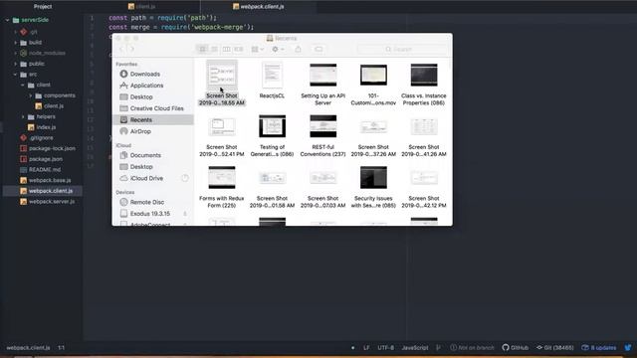The width and height of the screenshot is (637, 358).
Task: Expand the helpers folder in tree
Action: 23,116
